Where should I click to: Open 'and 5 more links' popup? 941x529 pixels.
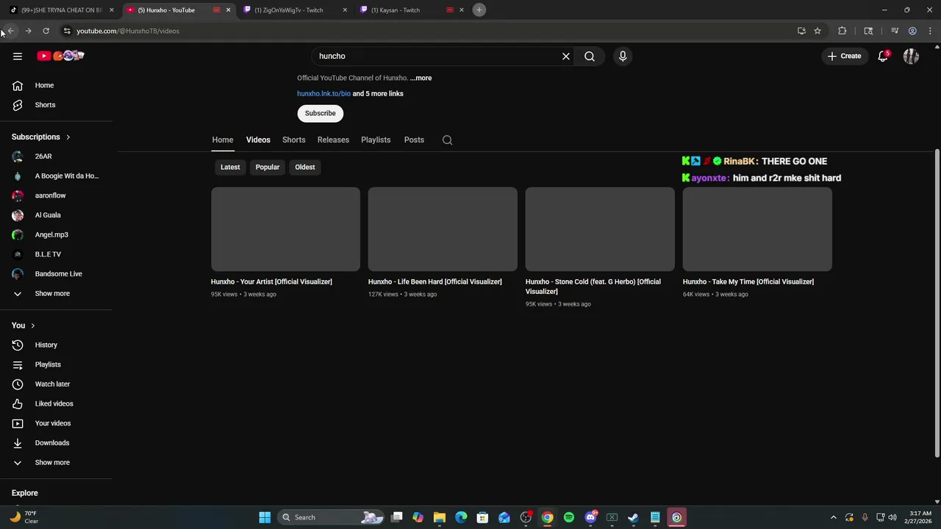378,93
